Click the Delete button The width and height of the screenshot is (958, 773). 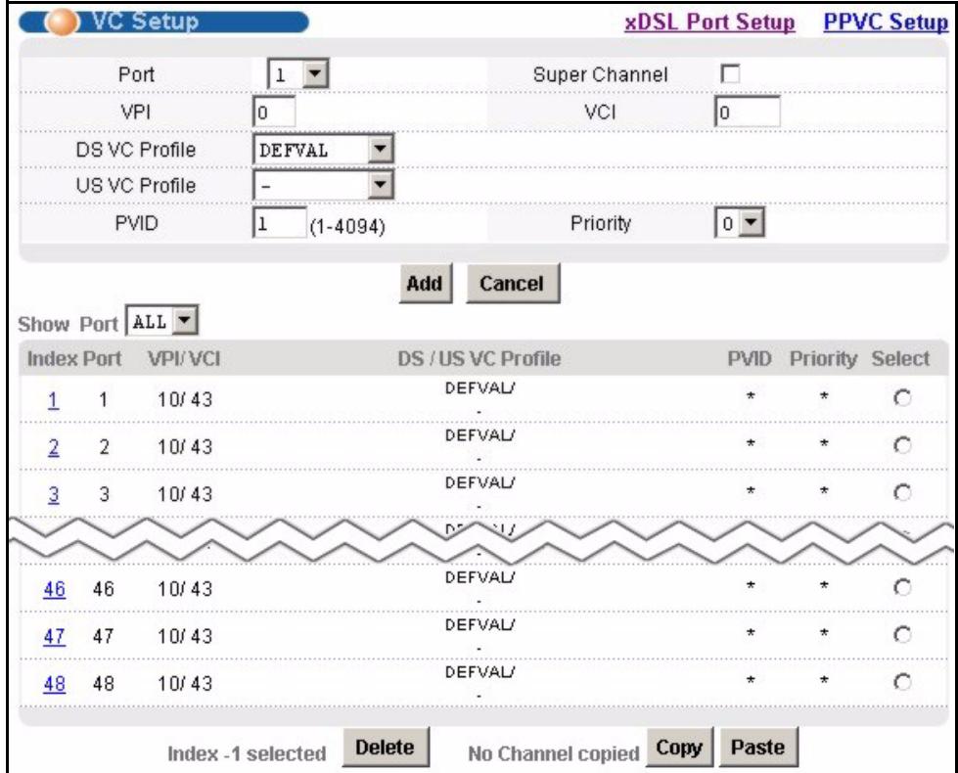[385, 747]
